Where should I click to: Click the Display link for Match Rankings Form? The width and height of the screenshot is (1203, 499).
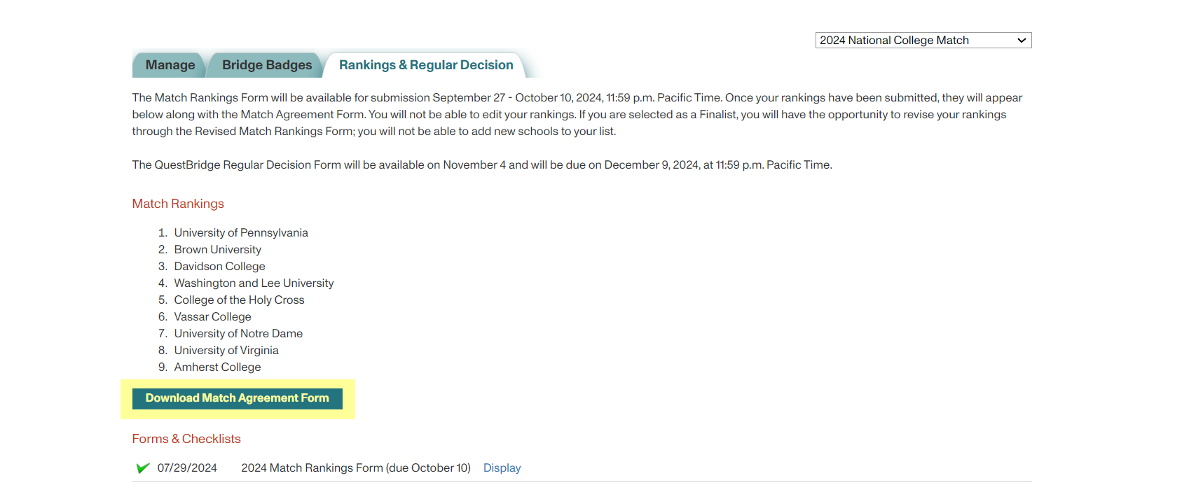point(502,468)
